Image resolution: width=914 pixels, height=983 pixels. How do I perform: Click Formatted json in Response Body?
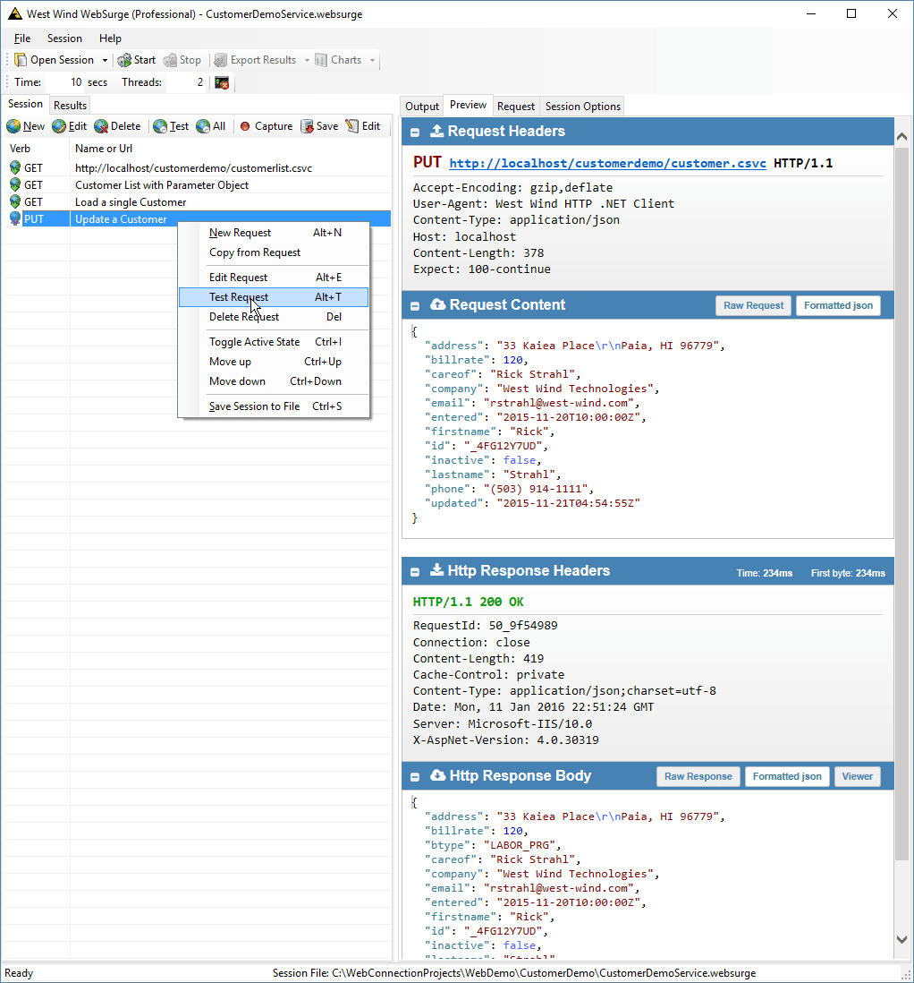(x=787, y=776)
